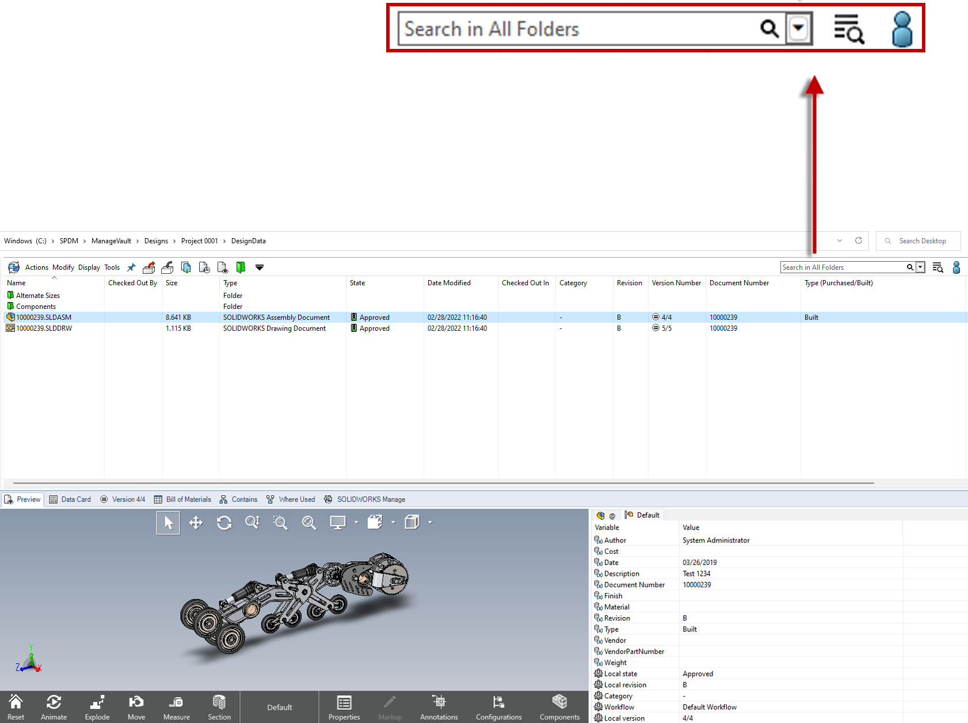Open the Properties panel button
Image resolution: width=968 pixels, height=723 pixels.
point(344,707)
